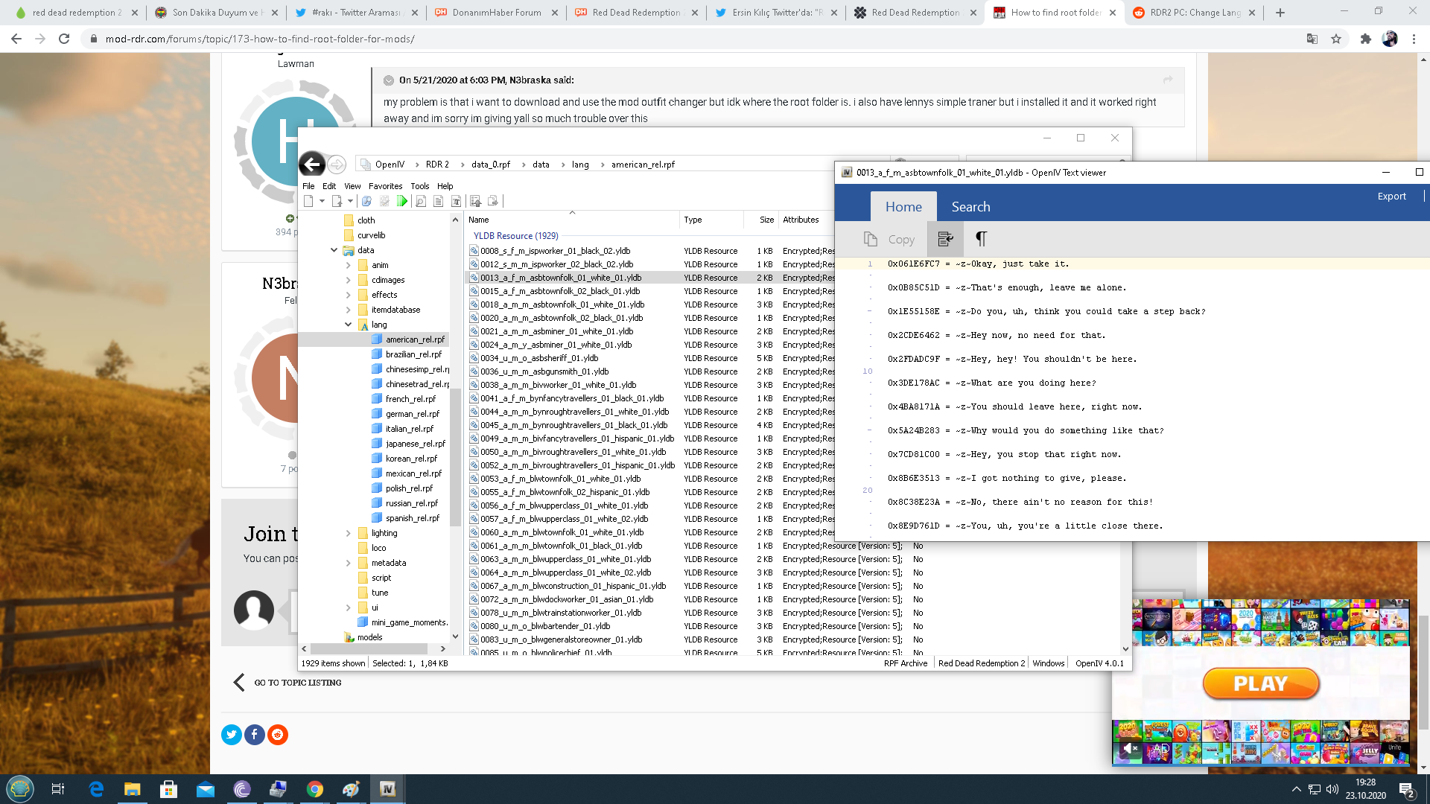The image size is (1430, 804).
Task: Unmute the advertisement sound icon
Action: click(1129, 748)
